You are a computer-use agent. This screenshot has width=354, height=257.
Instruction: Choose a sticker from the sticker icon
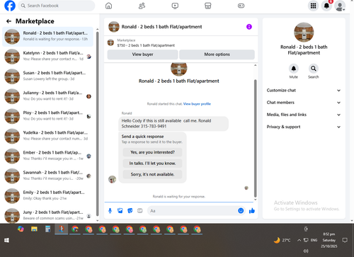point(130,210)
